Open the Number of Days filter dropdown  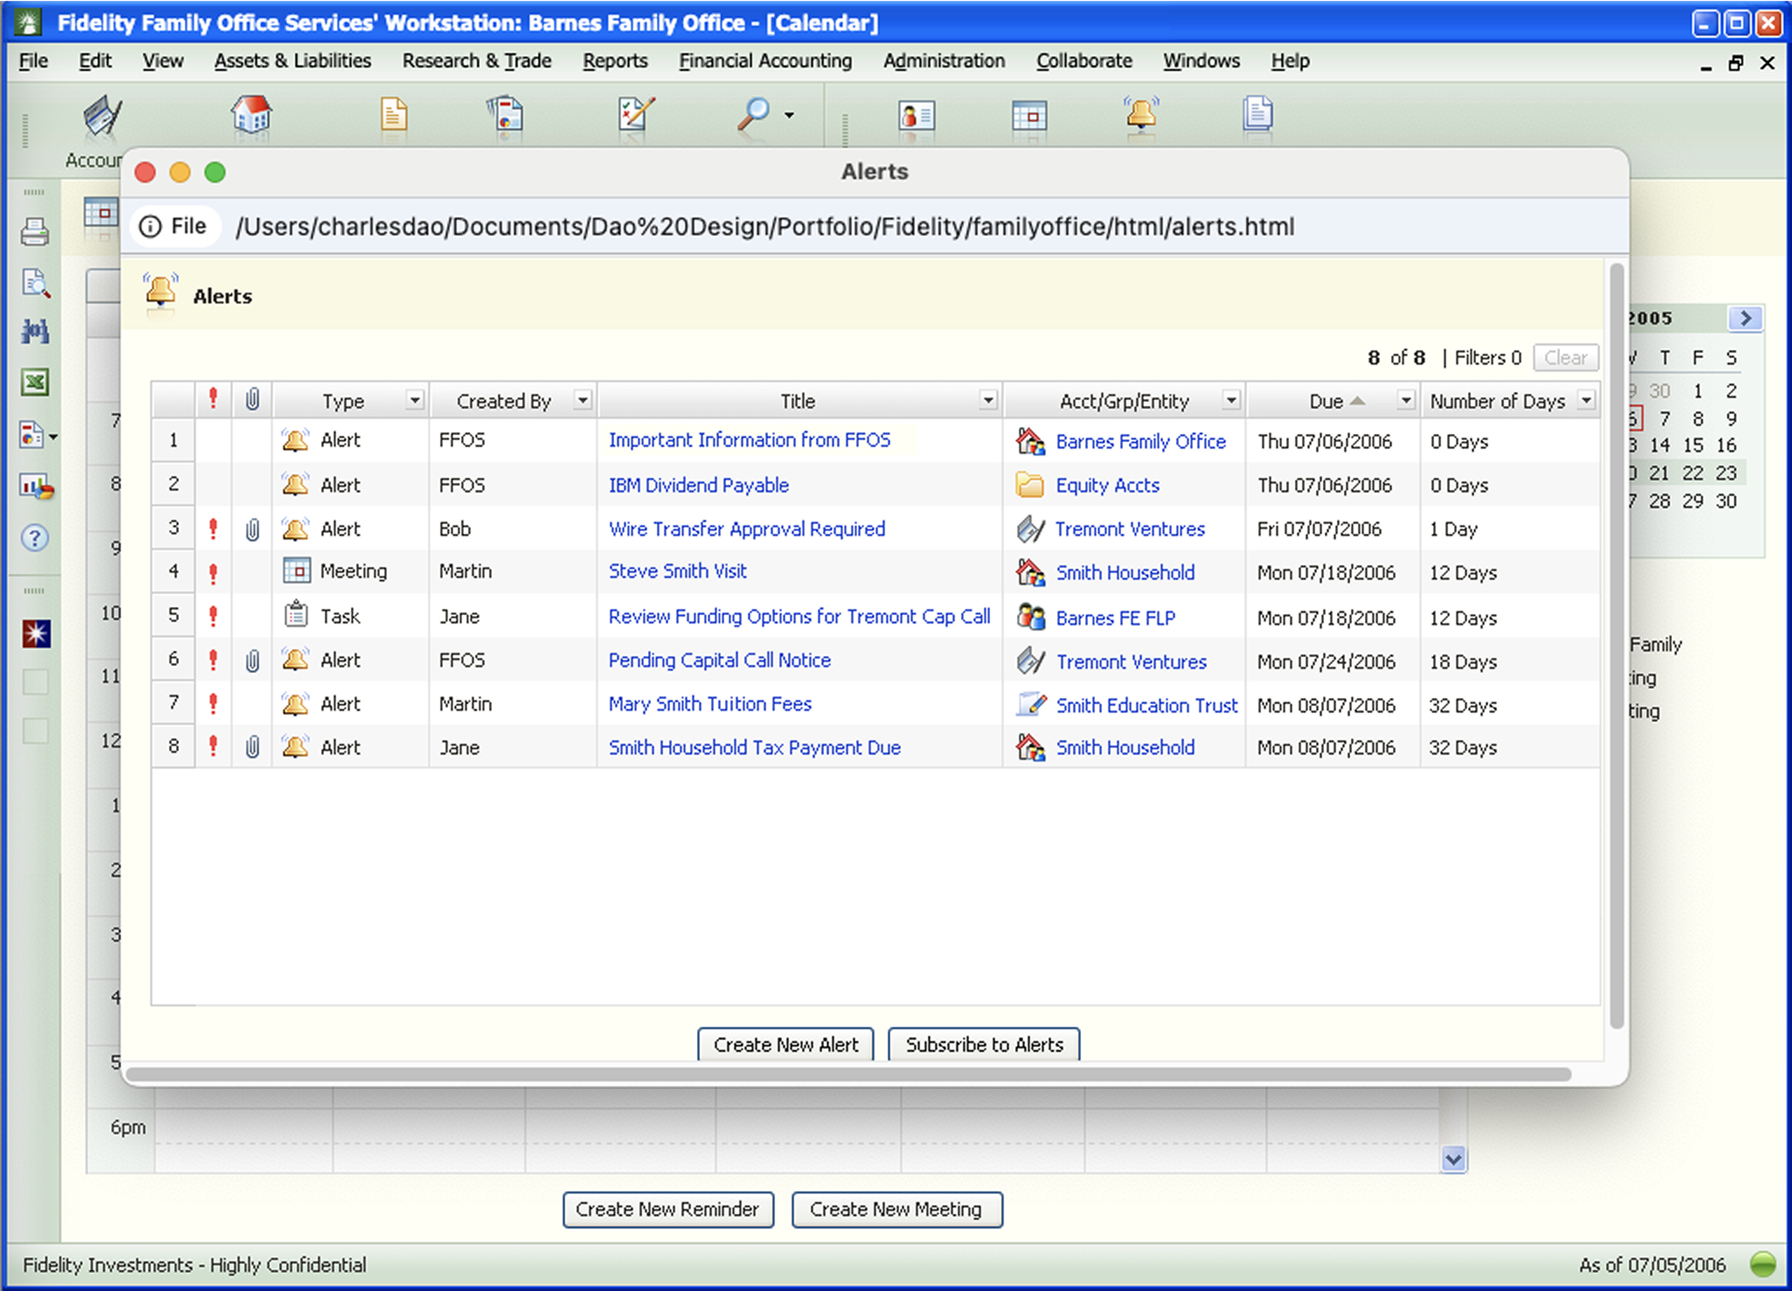[1586, 400]
